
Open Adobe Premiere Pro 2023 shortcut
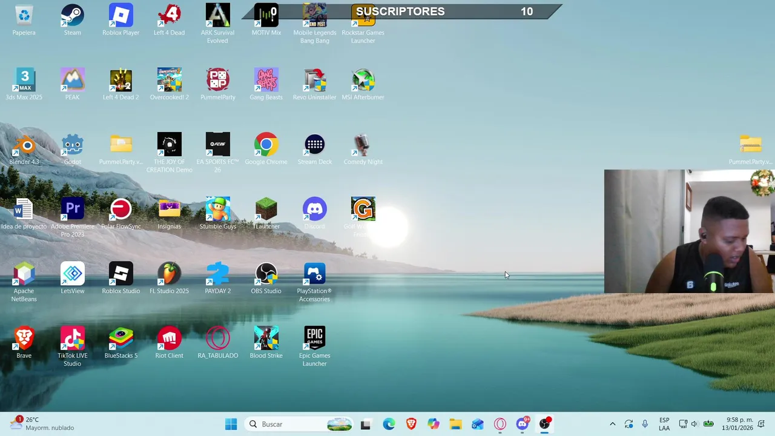point(72,217)
